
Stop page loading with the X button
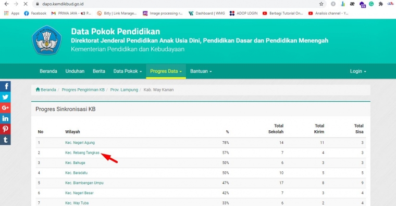(x=26, y=4)
